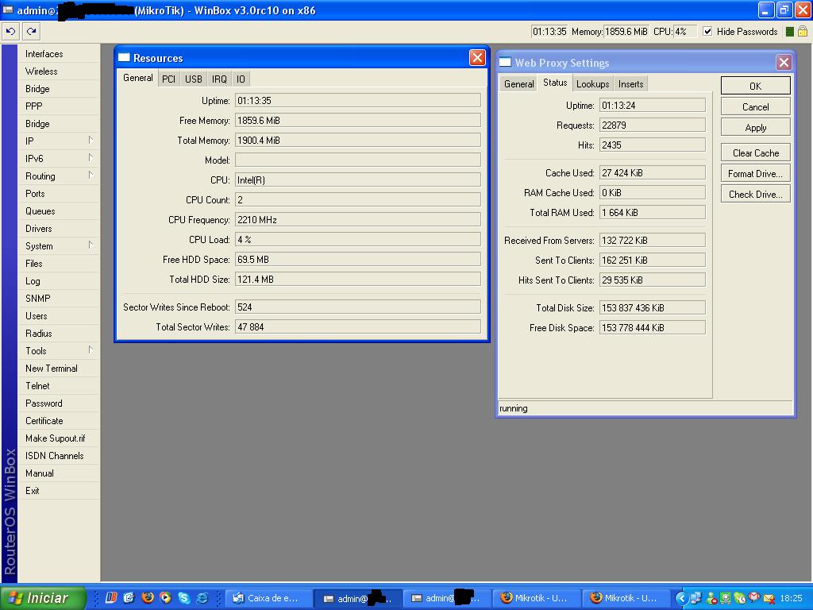The height and width of the screenshot is (610, 813).
Task: Launch Firefox from quick launch bar
Action: click(147, 597)
